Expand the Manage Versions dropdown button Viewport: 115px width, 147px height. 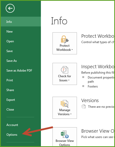[65, 108]
